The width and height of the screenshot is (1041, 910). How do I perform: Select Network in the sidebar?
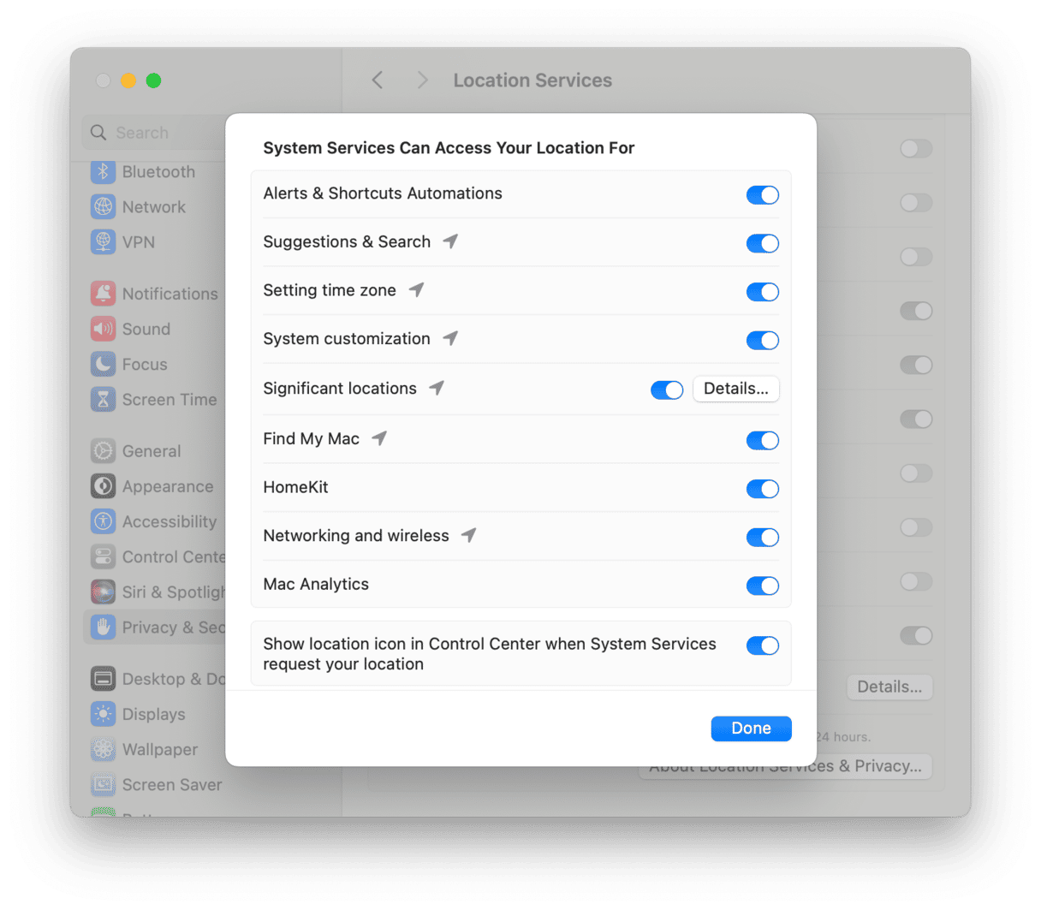[154, 207]
